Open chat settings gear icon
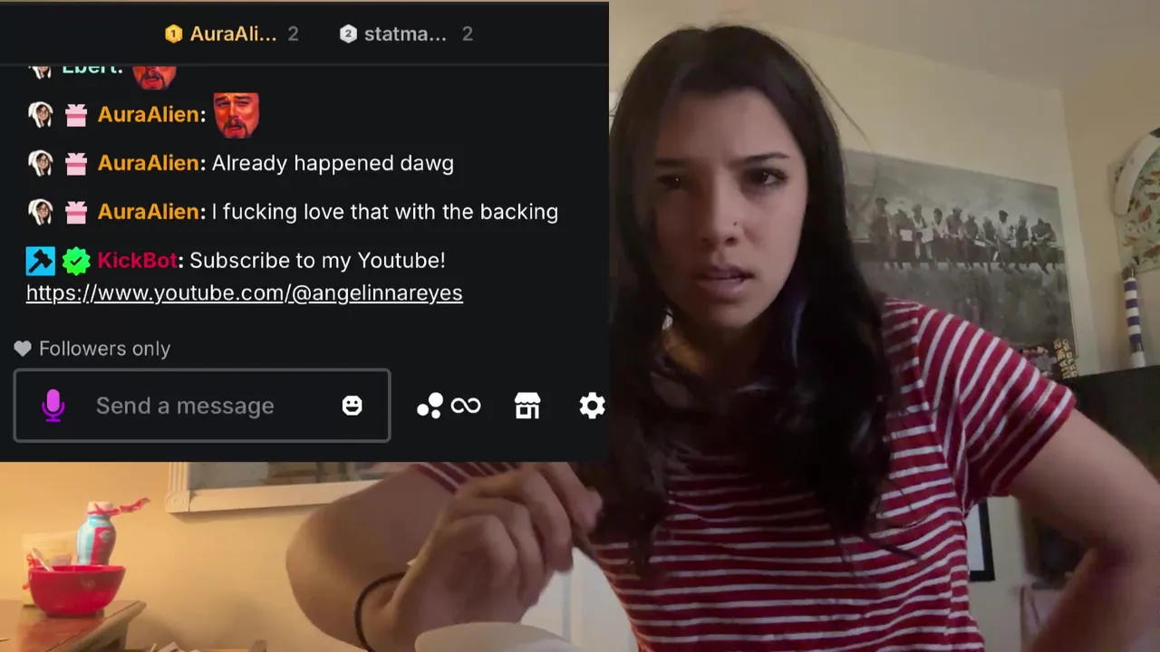Screen dimensions: 1160x652 (592, 406)
